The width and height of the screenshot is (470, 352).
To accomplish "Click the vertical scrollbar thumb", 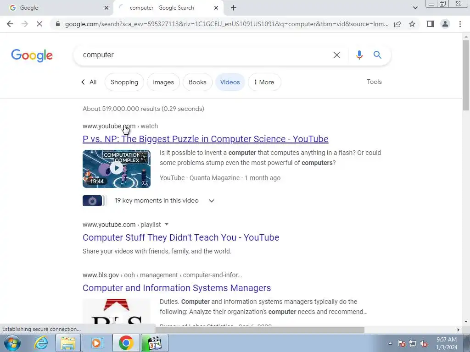I will (x=466, y=75).
